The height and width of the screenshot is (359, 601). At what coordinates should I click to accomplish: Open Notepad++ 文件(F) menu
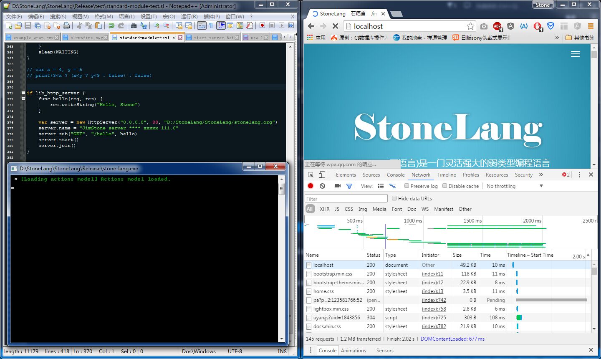click(14, 16)
